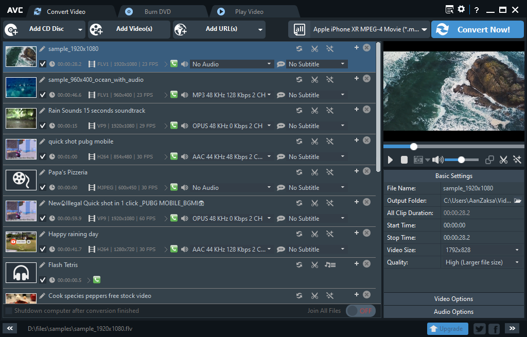Open the task list icon in title bar
Viewport: 527px width, 337px height.
pos(449,9)
